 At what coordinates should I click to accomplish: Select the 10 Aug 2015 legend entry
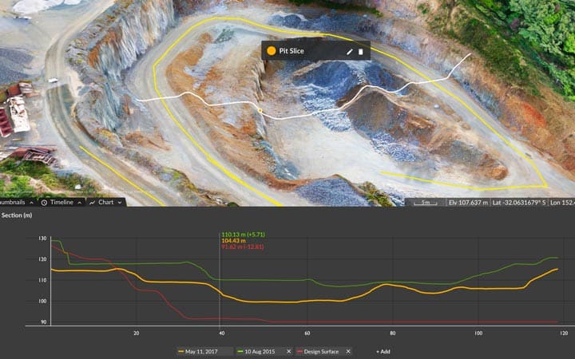(264, 351)
